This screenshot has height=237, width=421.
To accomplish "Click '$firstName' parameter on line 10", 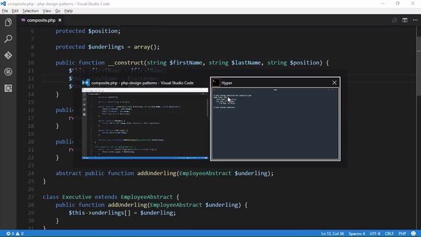I will click(x=186, y=63).
